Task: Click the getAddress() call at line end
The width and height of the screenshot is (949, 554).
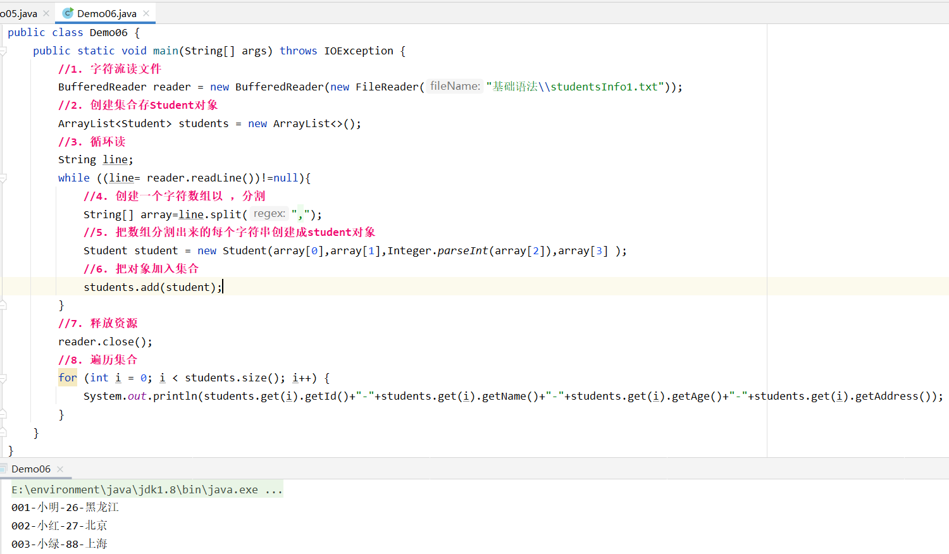Action: coord(893,396)
